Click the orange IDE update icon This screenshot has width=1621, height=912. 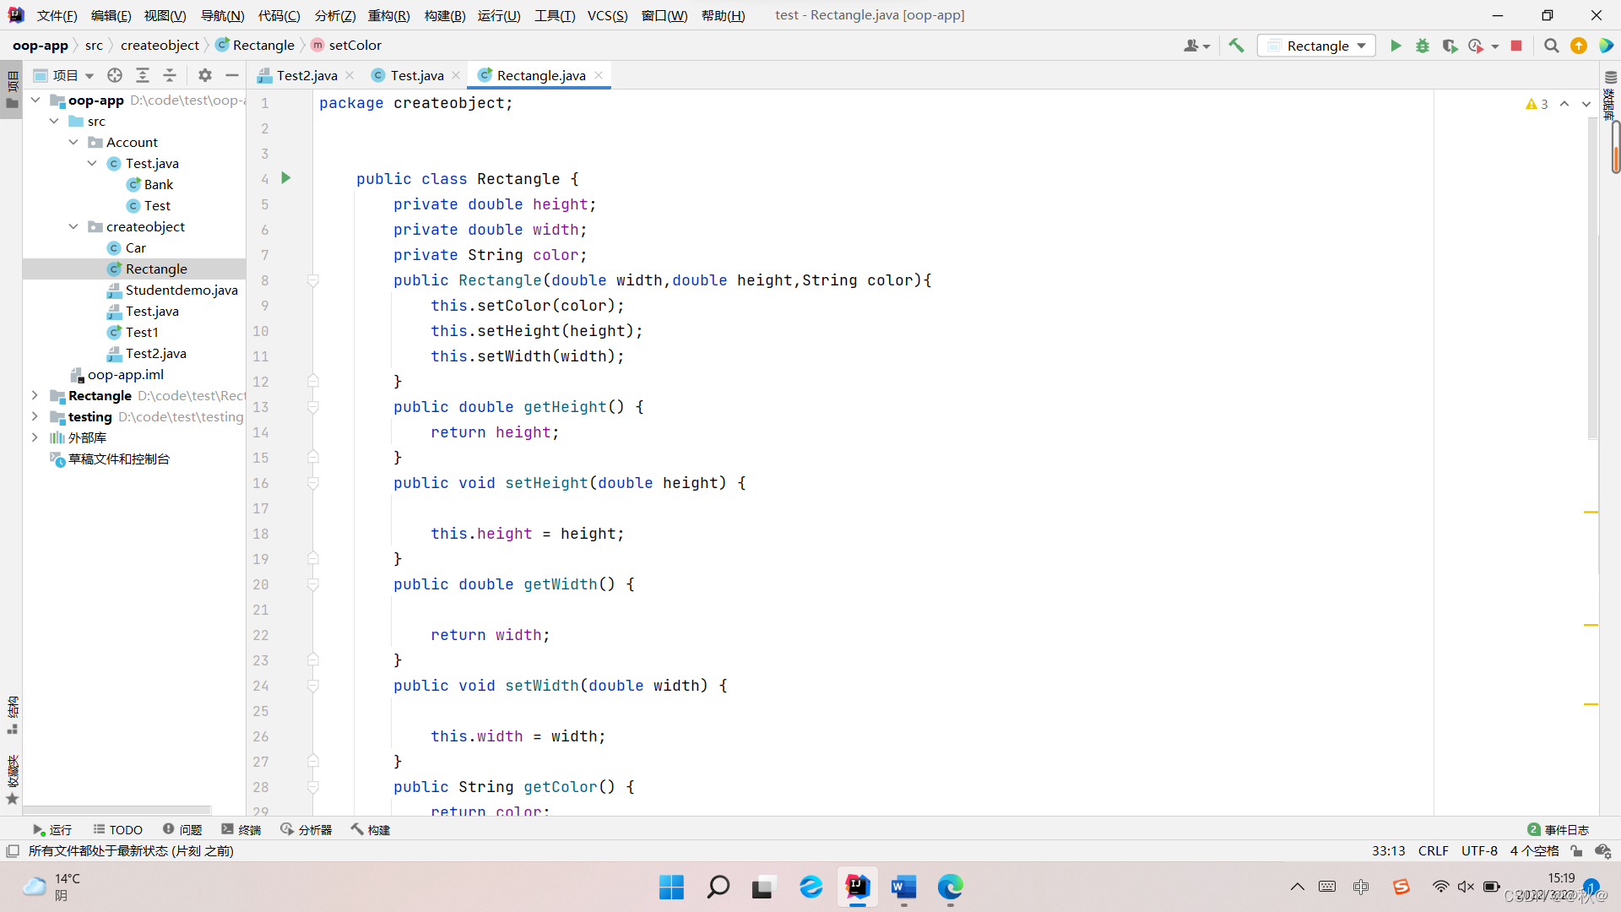[x=1578, y=46]
